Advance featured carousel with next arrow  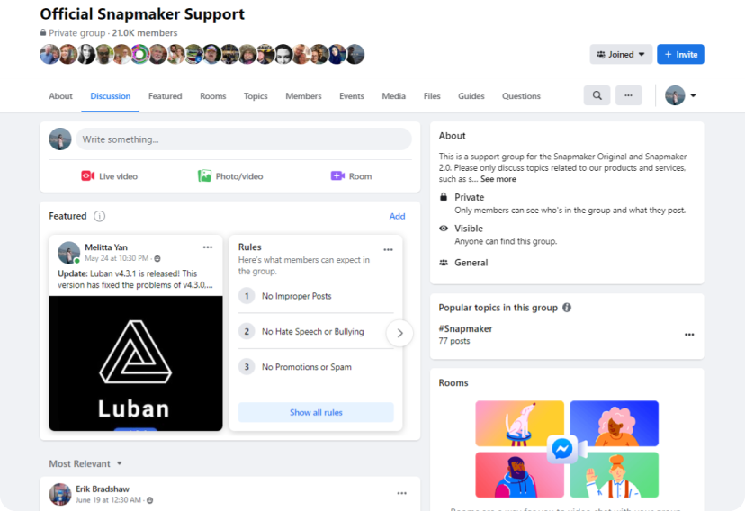pos(399,334)
